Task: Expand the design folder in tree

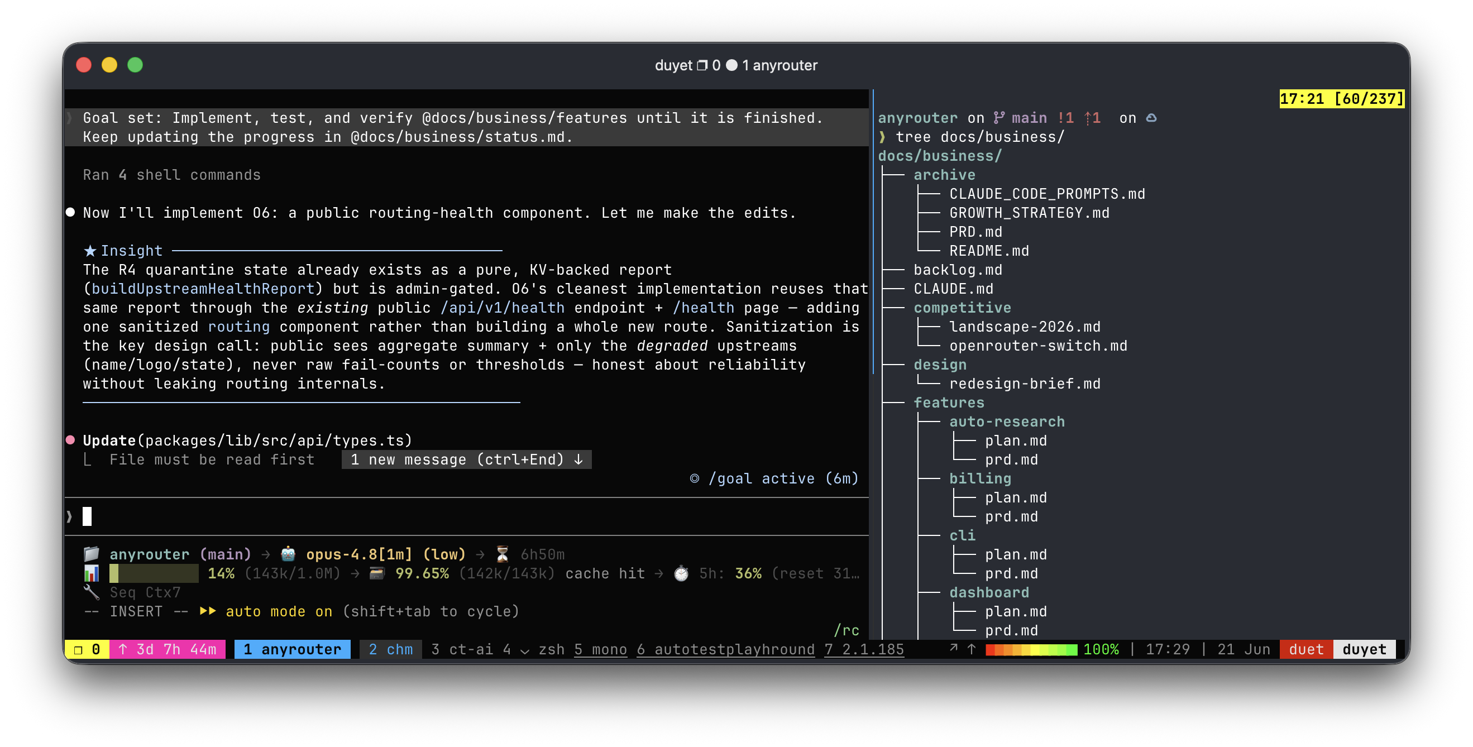Action: pos(940,364)
